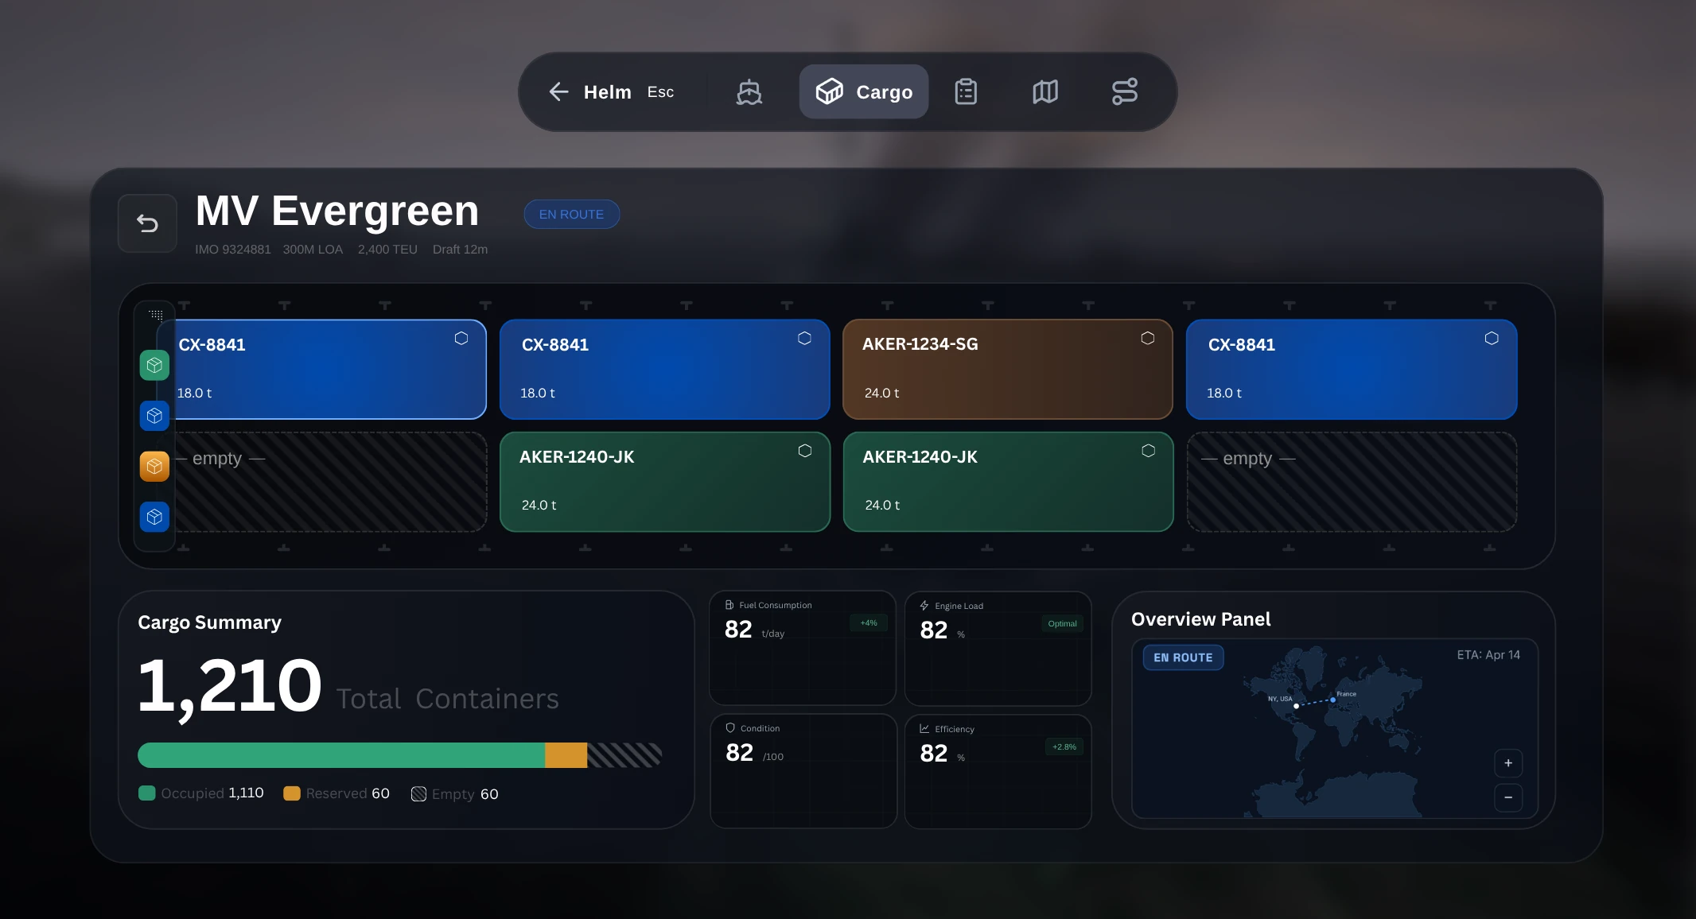Click the 'ETA: Apr 14' label
1696x919 pixels.
pos(1488,655)
